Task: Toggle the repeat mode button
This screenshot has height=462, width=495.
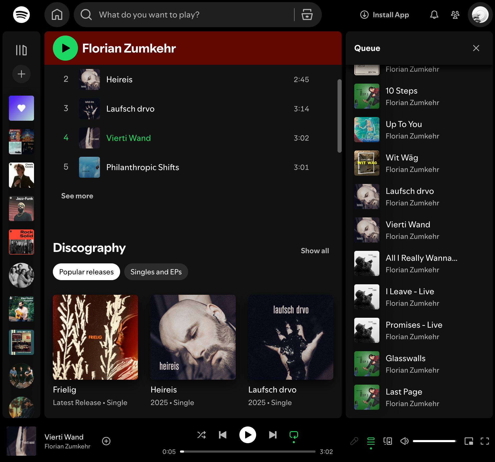Action: [294, 435]
